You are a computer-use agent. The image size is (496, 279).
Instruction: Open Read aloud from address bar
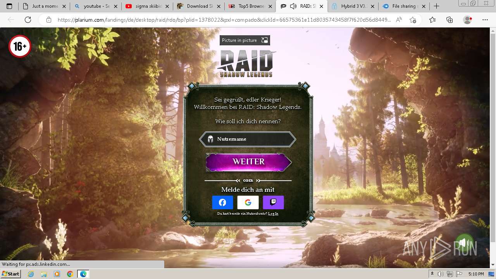click(399, 20)
